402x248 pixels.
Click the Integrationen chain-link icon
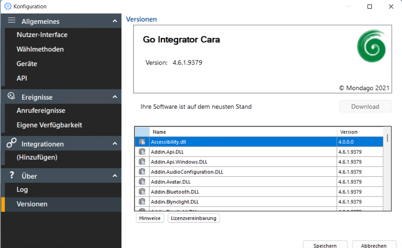12,143
